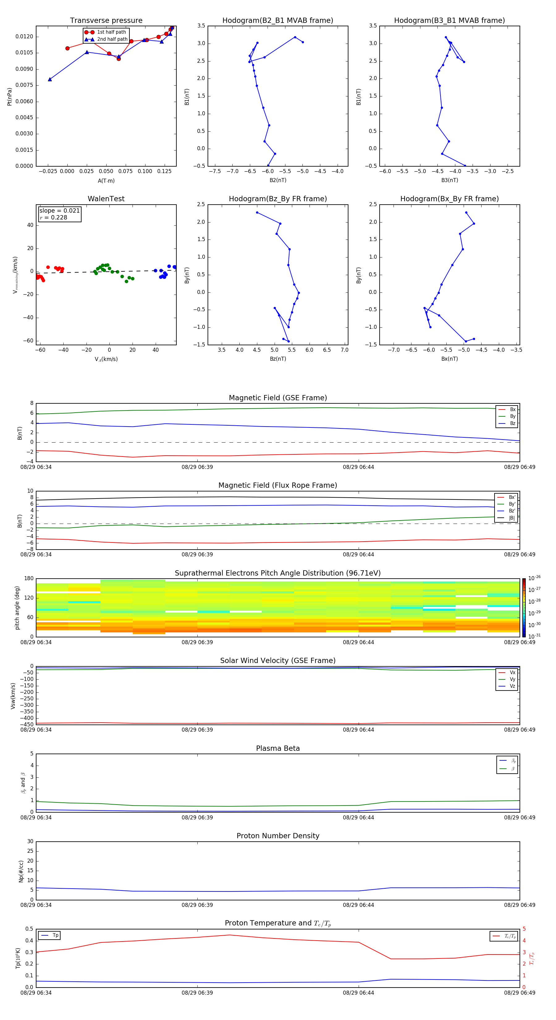This screenshot has width=556, height=1020.
Task: Click the pitch angle distribution colorbar
Action: pyautogui.click(x=524, y=608)
